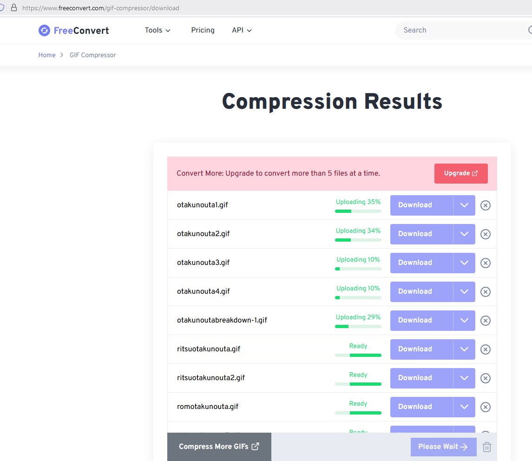Click the Uploading 34% status text
532x461 pixels.
[x=358, y=231]
